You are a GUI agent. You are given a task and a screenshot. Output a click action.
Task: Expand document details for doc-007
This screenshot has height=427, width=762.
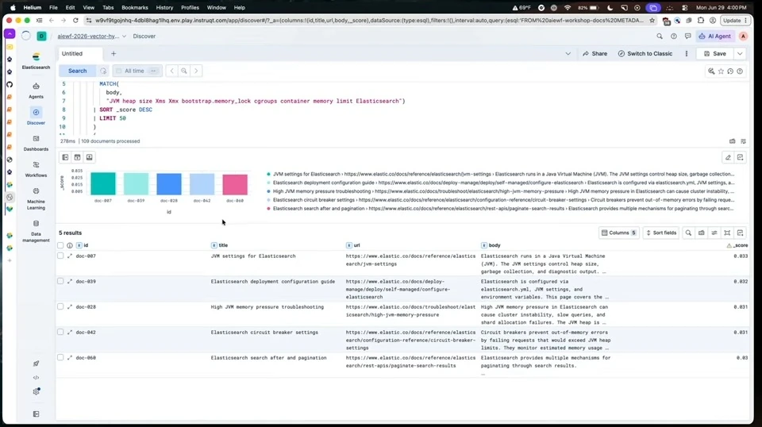tap(70, 256)
